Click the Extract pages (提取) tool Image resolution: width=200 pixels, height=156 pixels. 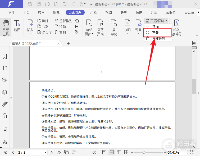point(43,27)
